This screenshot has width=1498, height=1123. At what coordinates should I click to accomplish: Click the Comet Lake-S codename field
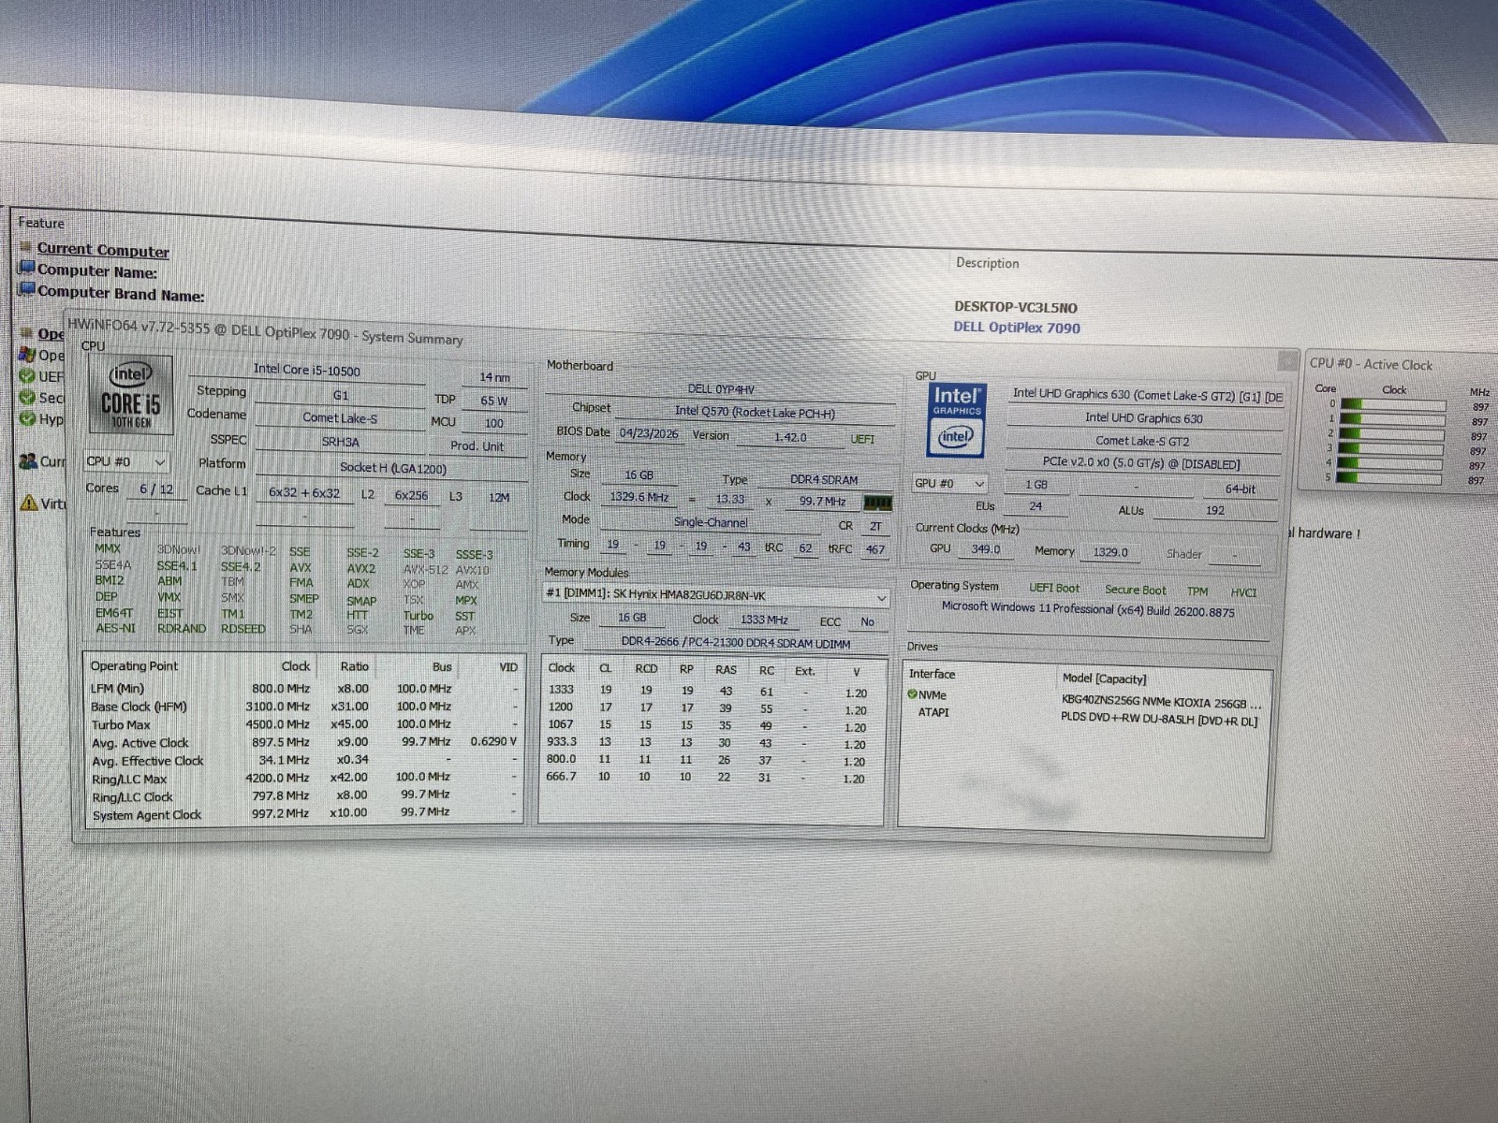coord(340,418)
